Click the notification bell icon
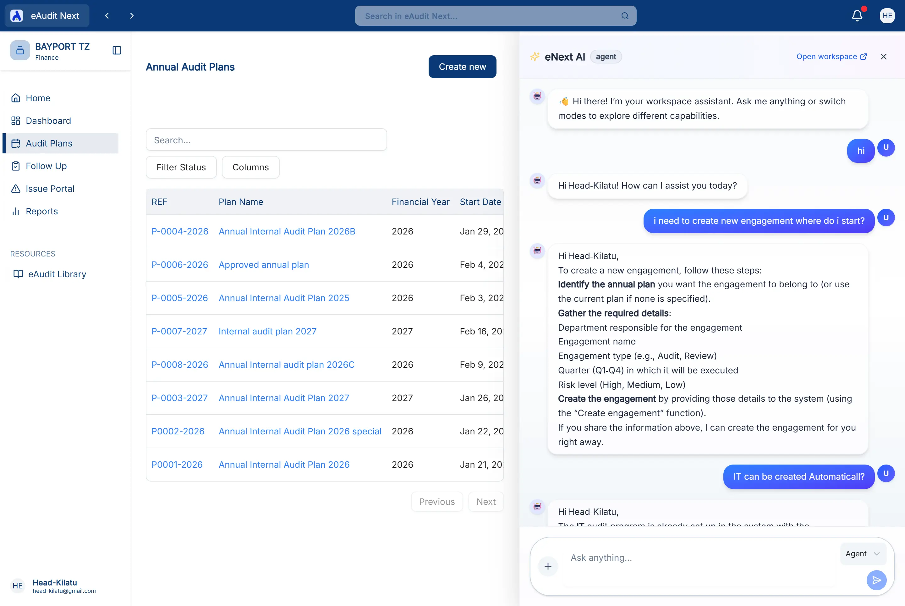Image resolution: width=905 pixels, height=606 pixels. (857, 16)
